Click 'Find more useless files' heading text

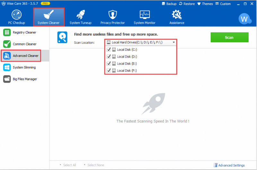point(116,34)
